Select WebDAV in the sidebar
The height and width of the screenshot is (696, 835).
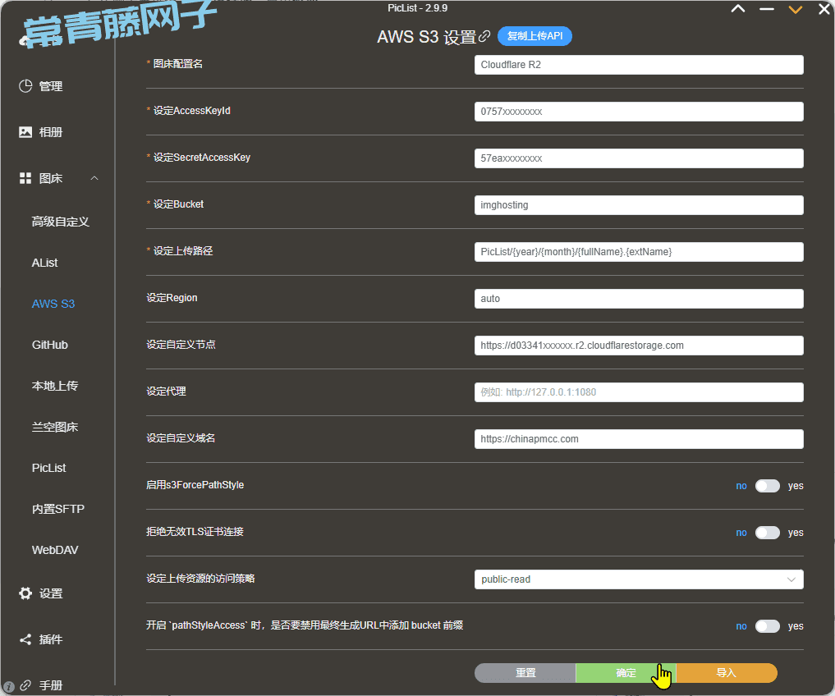[55, 550]
